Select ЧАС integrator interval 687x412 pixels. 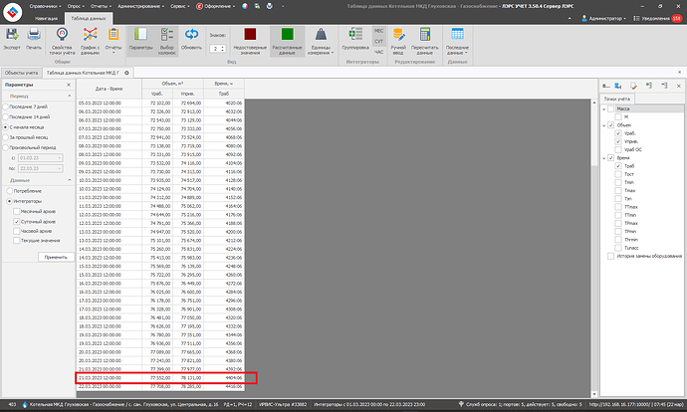[379, 52]
